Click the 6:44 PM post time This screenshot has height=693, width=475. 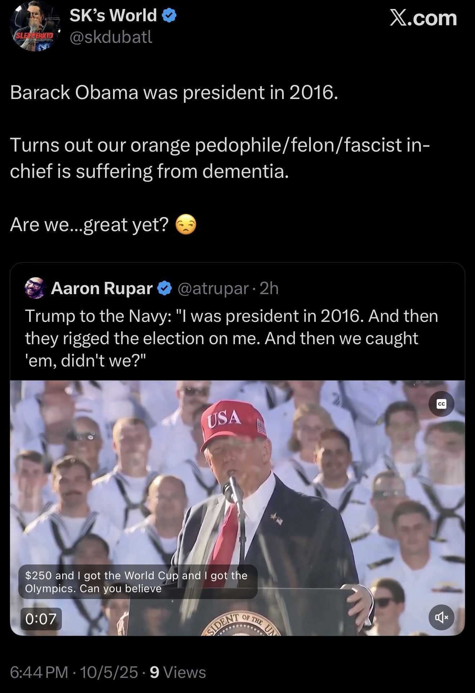[x=39, y=672]
